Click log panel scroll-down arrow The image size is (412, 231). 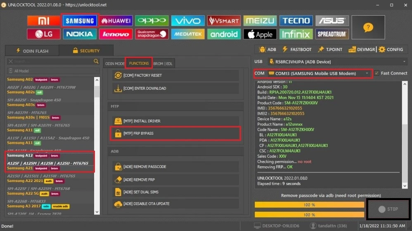405,186
